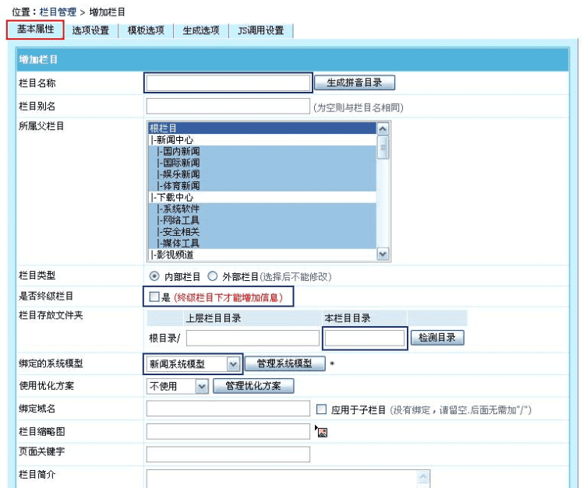Image resolution: width=583 pixels, height=488 pixels.
Task: Open the thumbnail image picker icon
Action: click(x=322, y=432)
